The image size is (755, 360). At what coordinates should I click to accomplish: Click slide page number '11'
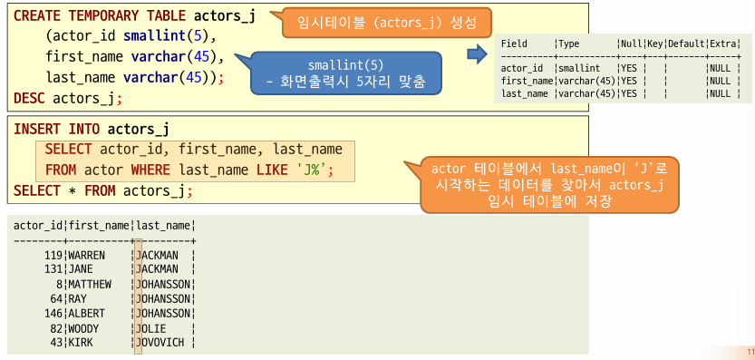[750, 351]
